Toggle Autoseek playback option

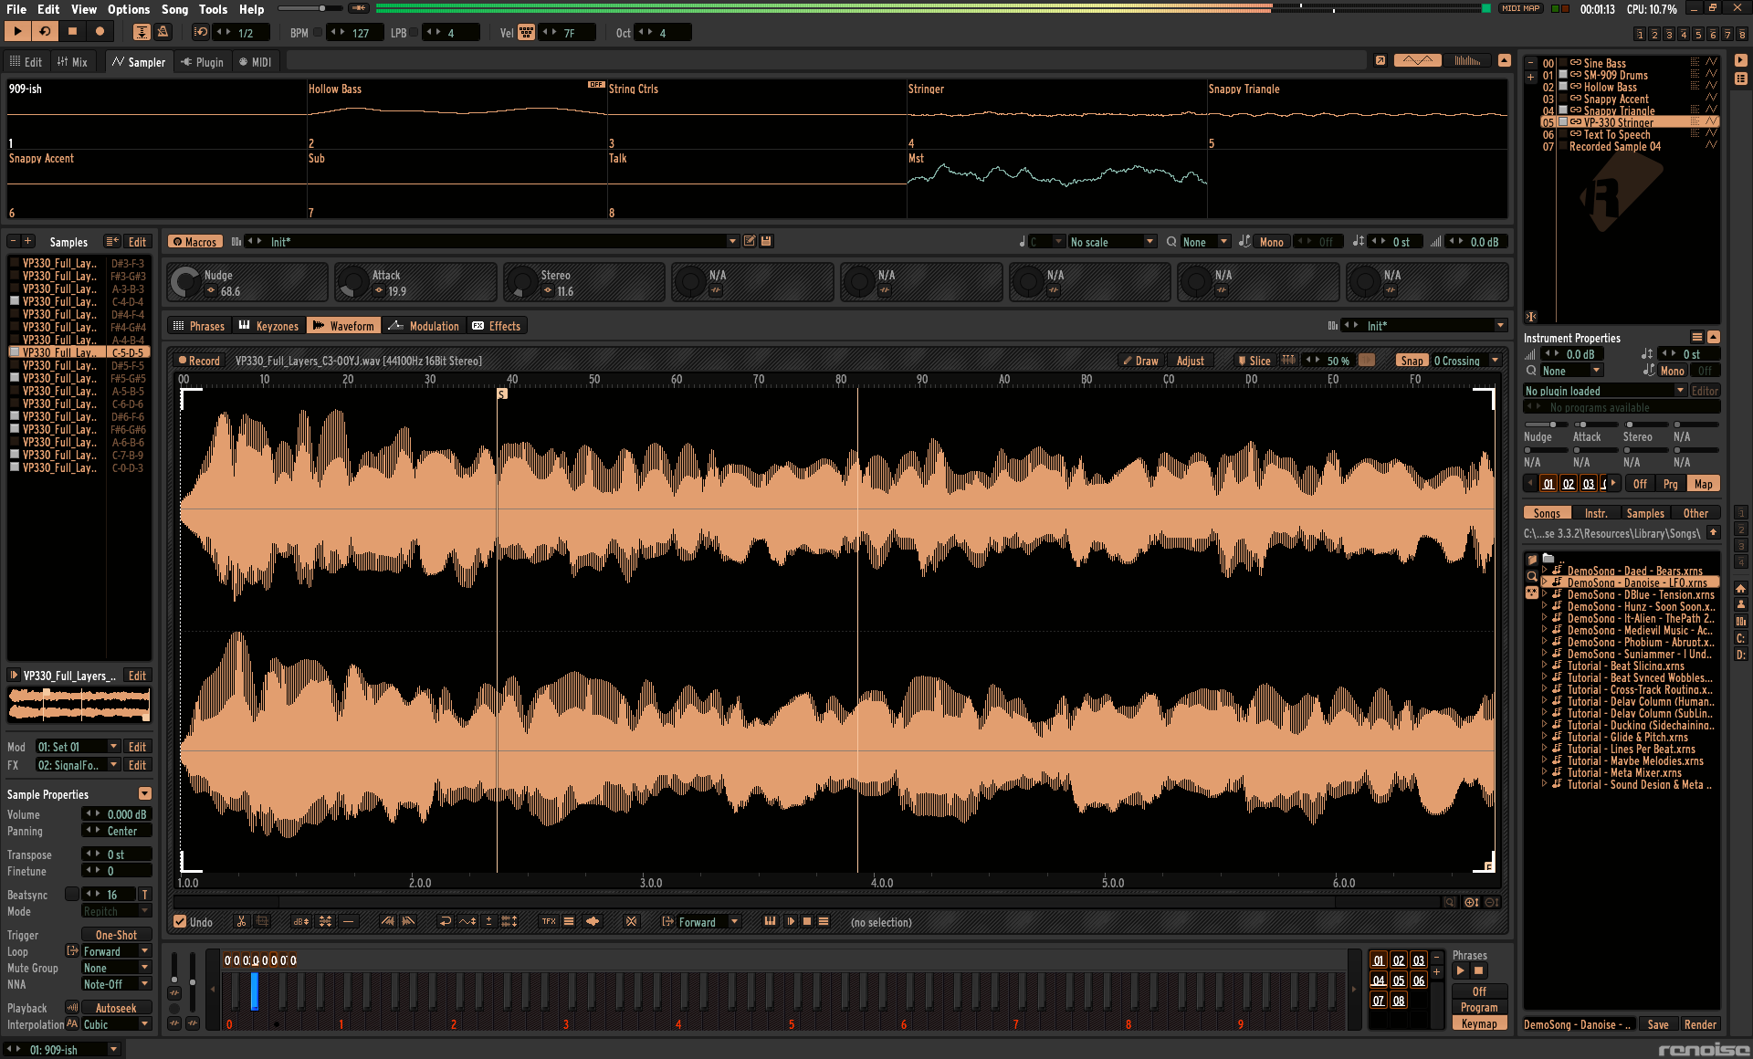[x=116, y=1008]
